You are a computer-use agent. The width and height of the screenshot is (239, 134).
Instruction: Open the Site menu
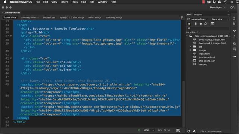[92, 2]
